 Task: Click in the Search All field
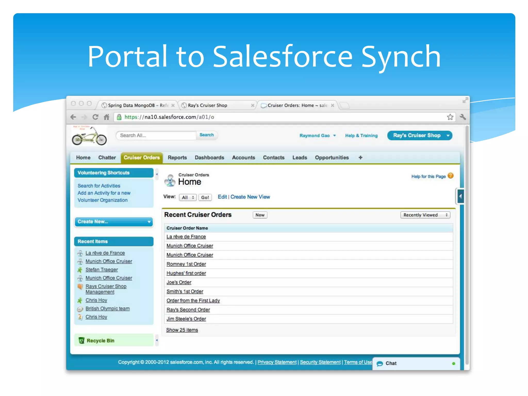[x=156, y=136]
